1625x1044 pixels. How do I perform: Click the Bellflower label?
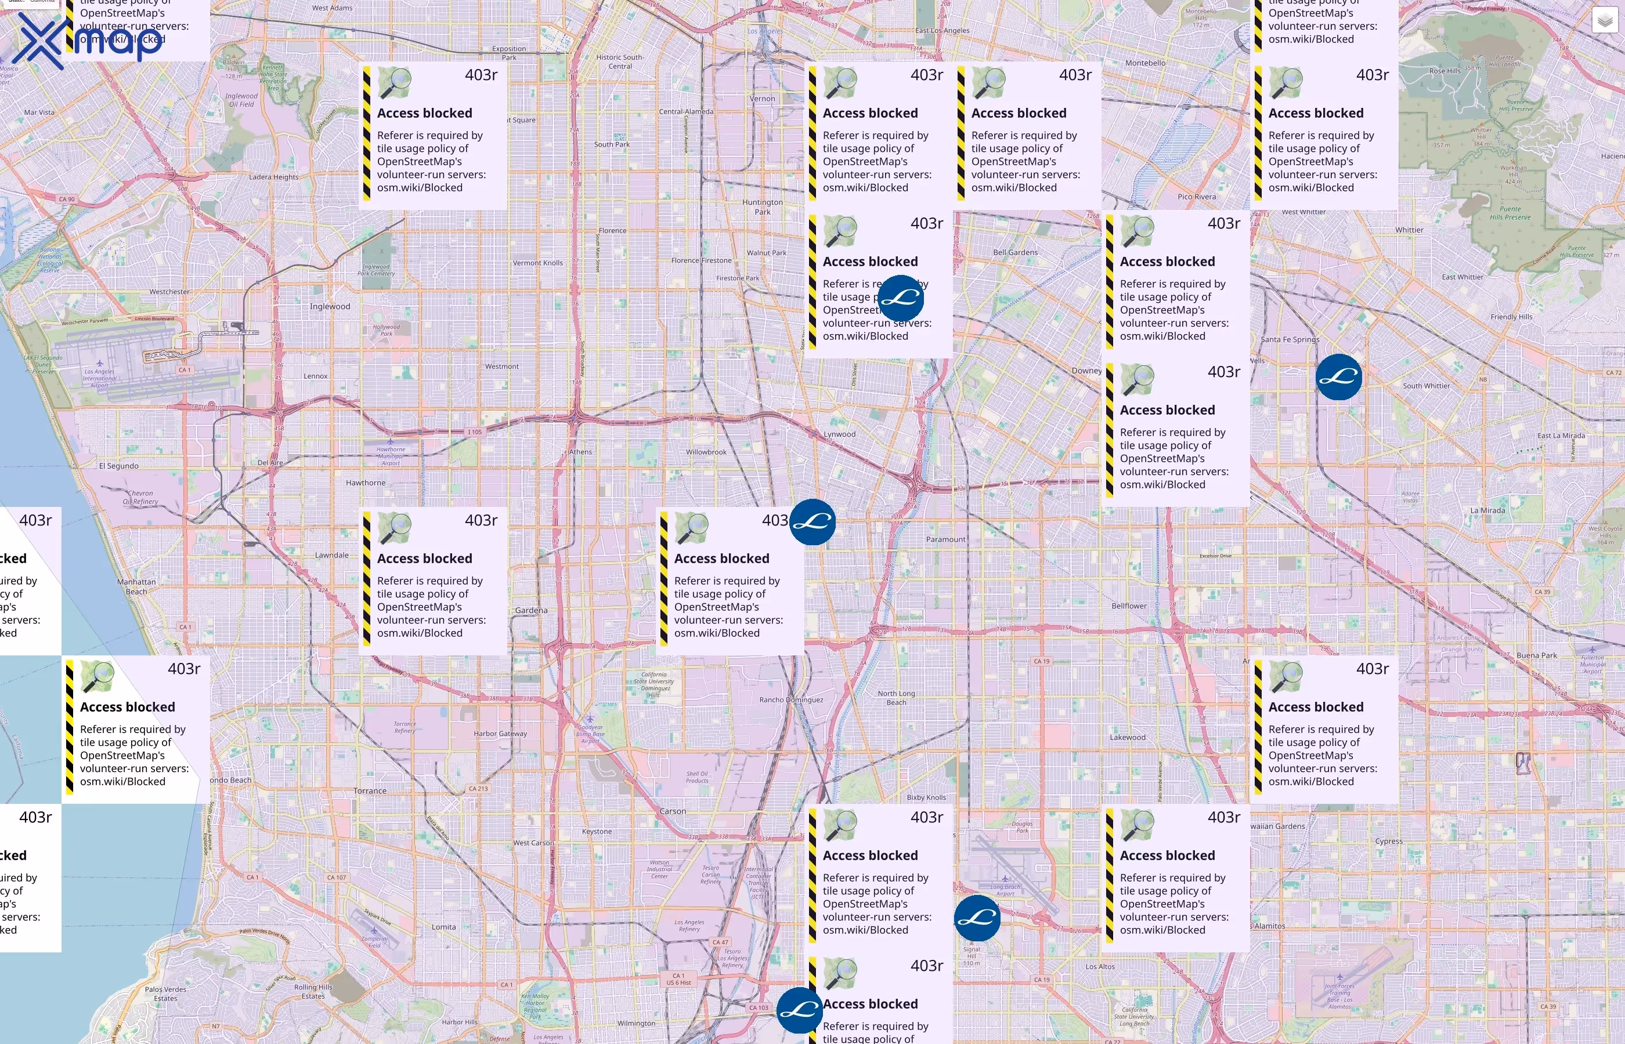[x=1129, y=606]
